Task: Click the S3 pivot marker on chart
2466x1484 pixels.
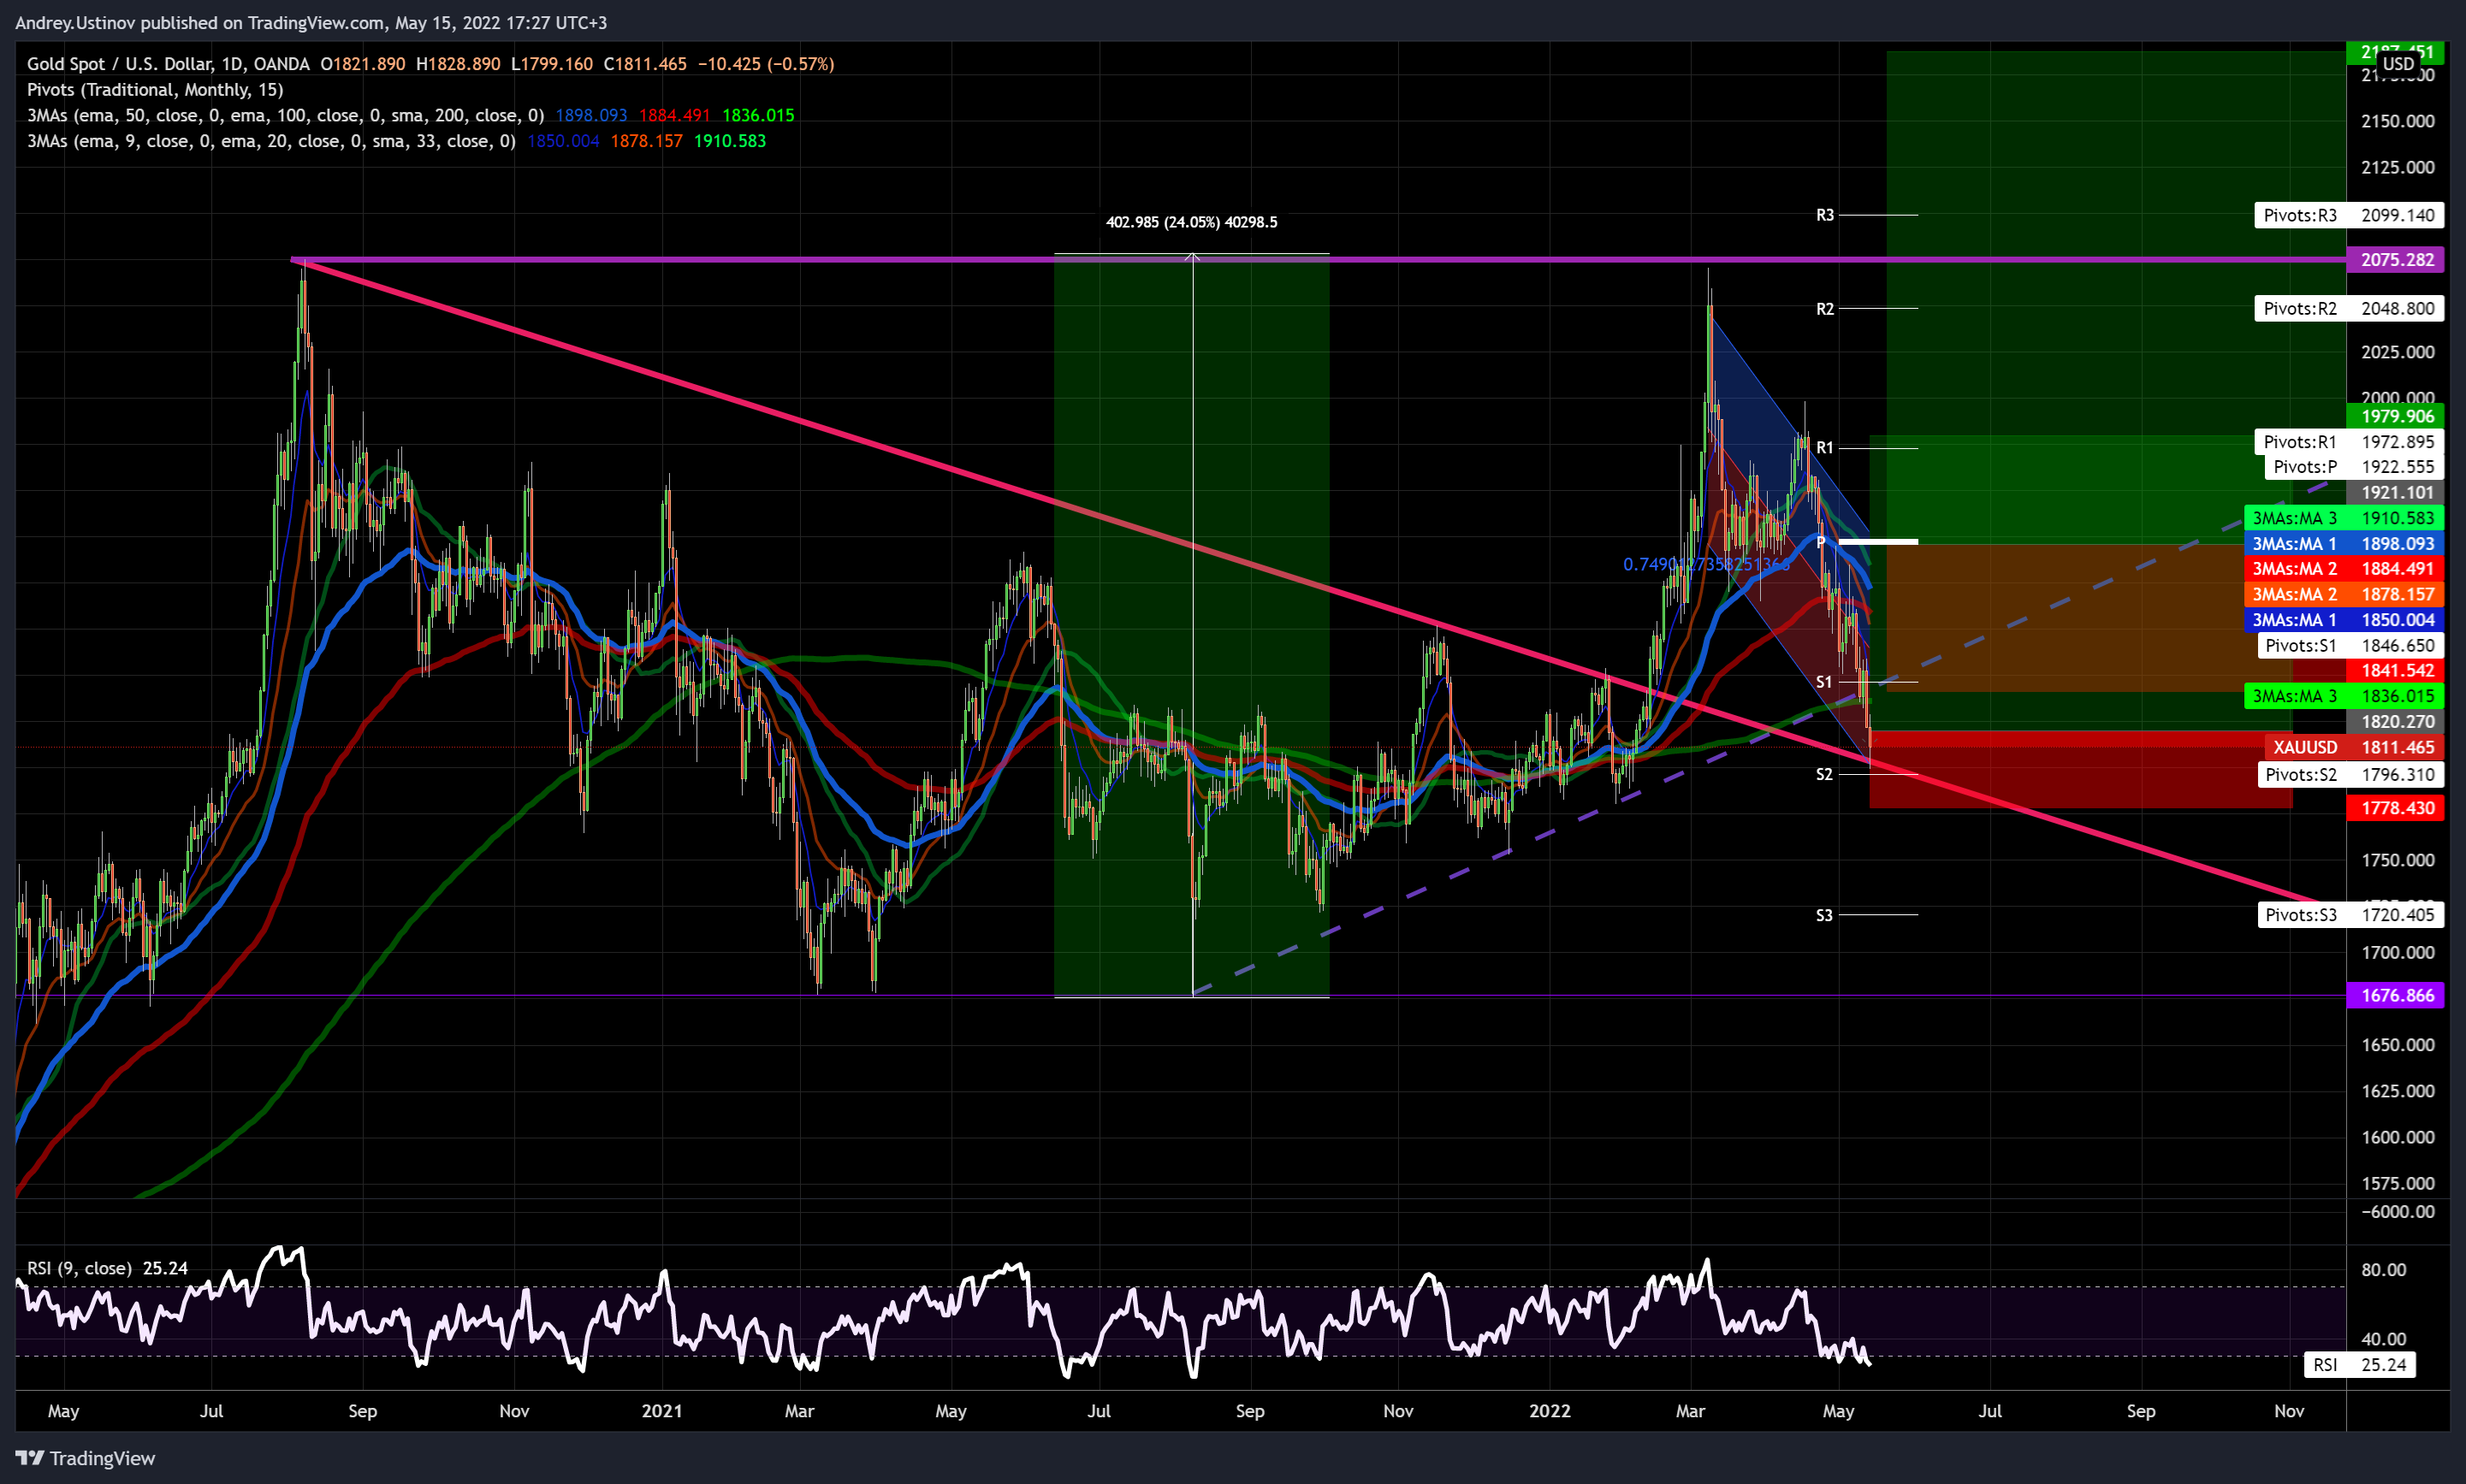Action: 1825,915
